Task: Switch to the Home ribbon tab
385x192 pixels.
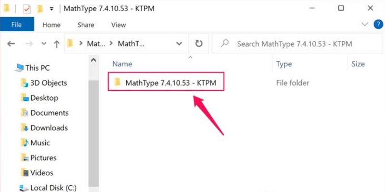Action: 51,25
